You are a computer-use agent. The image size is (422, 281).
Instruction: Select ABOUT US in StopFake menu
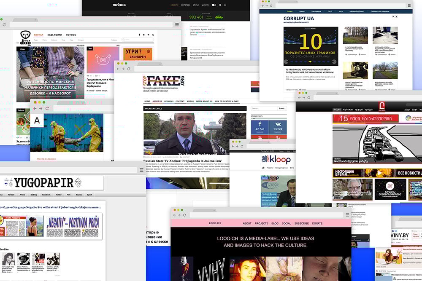pos(157,101)
